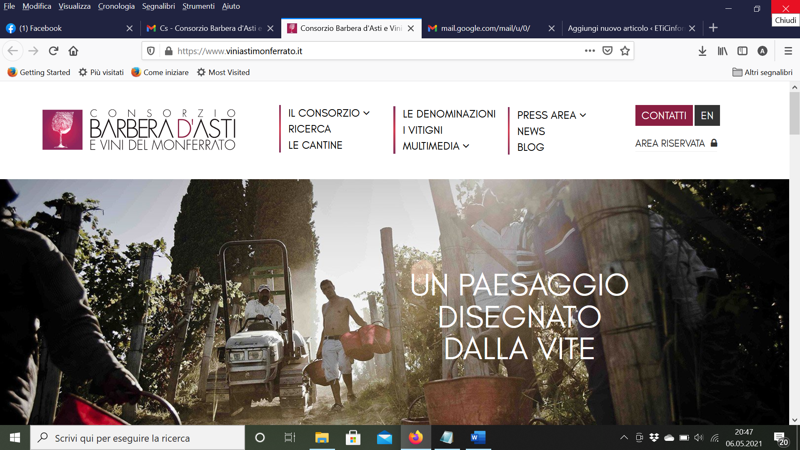Open Dropbox tray icon
The width and height of the screenshot is (800, 450).
coord(654,437)
